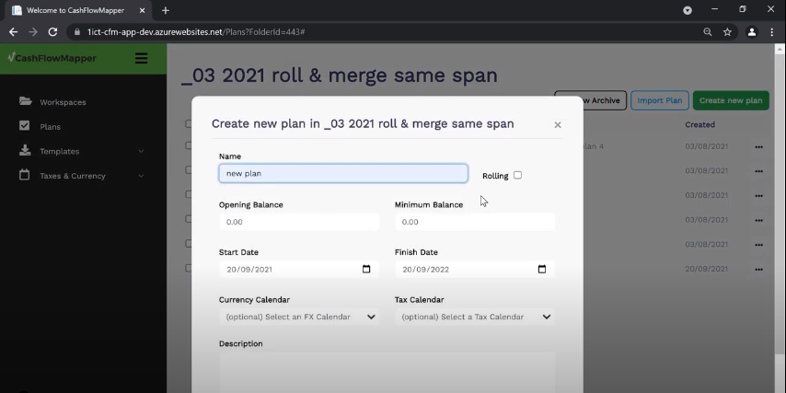Open options menu for 20/09/2021 plan row
The width and height of the screenshot is (786, 393).
click(759, 269)
